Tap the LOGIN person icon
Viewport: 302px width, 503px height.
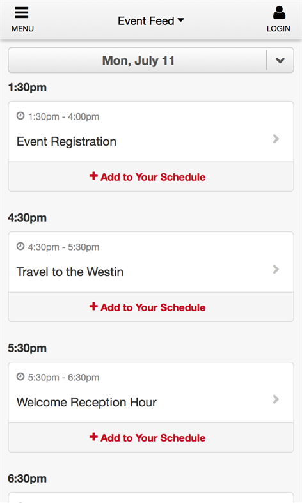(x=279, y=13)
